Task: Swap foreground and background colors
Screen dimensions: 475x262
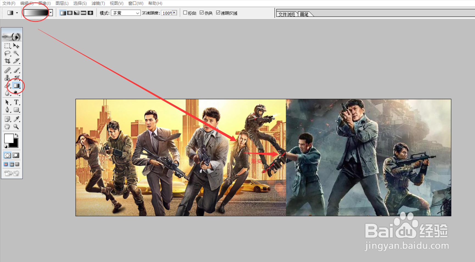Action: point(16,135)
